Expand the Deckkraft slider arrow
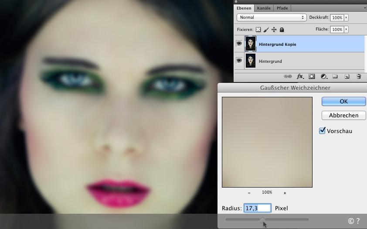 [346, 17]
